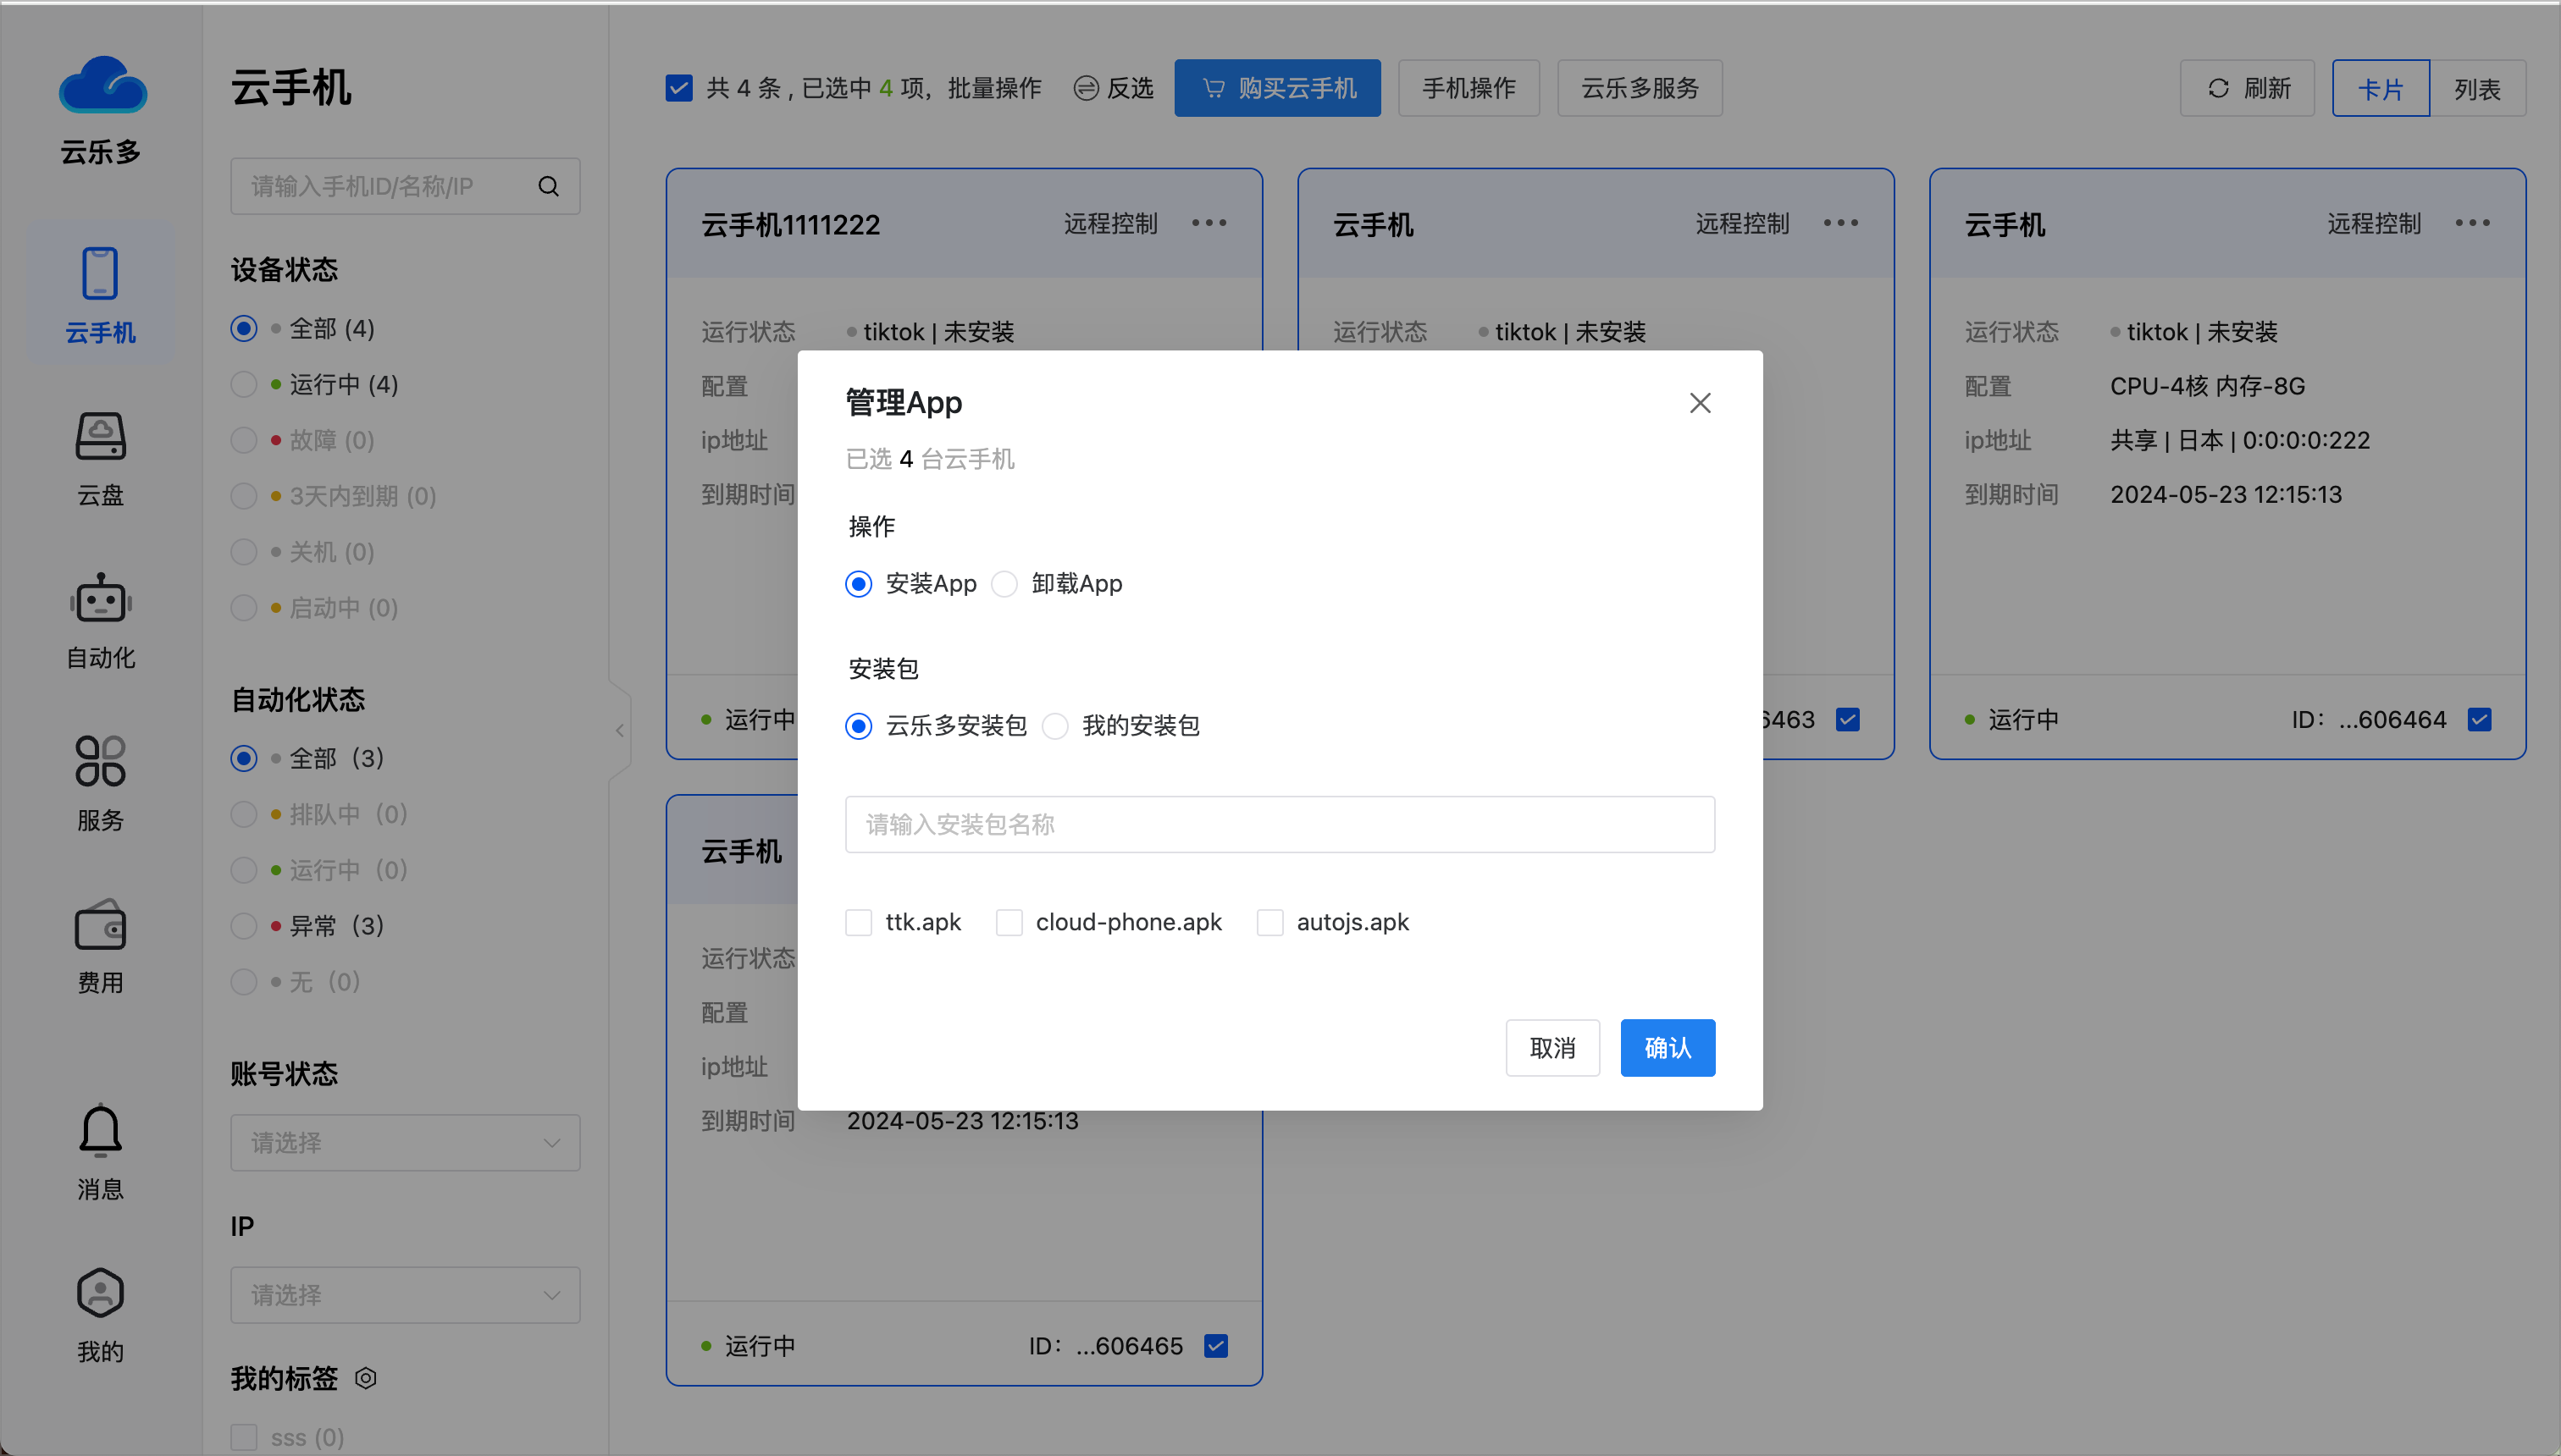Open the 云盘 cloud disk section
This screenshot has width=2561, height=1456.
(x=101, y=460)
